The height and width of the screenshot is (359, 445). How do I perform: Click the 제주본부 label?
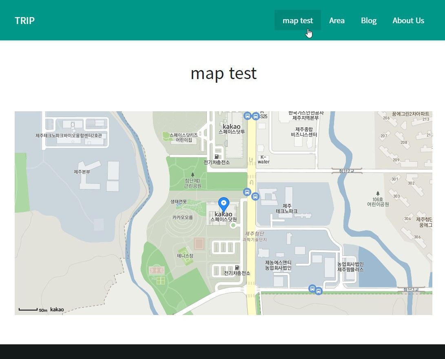coord(82,172)
